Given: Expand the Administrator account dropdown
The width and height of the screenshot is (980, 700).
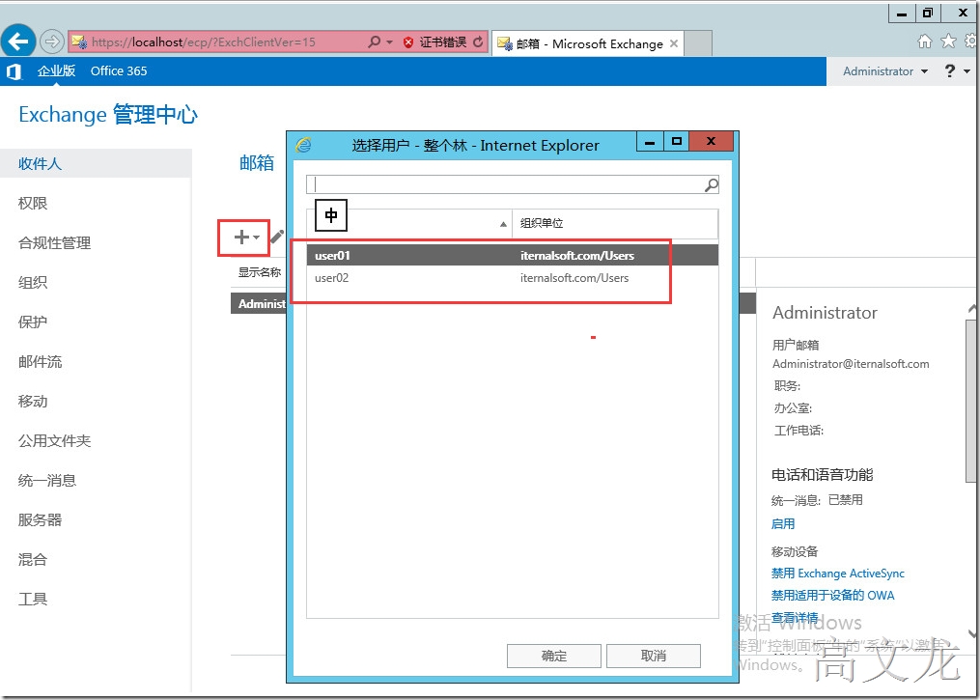Looking at the screenshot, I should [x=885, y=71].
